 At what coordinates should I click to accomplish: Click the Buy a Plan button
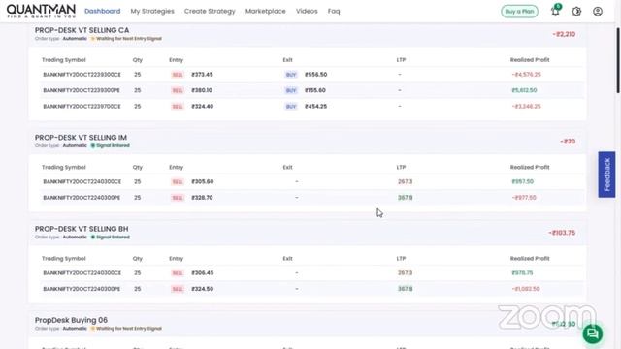click(x=520, y=11)
